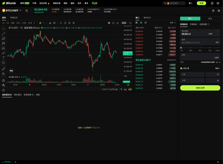Switch order side to 買入
Screen dimensions: 223x164
pyautogui.click(x=190, y=18)
